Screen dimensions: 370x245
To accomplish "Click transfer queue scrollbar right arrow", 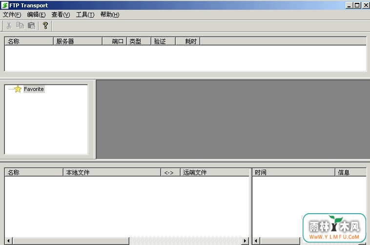I will (x=245, y=241).
